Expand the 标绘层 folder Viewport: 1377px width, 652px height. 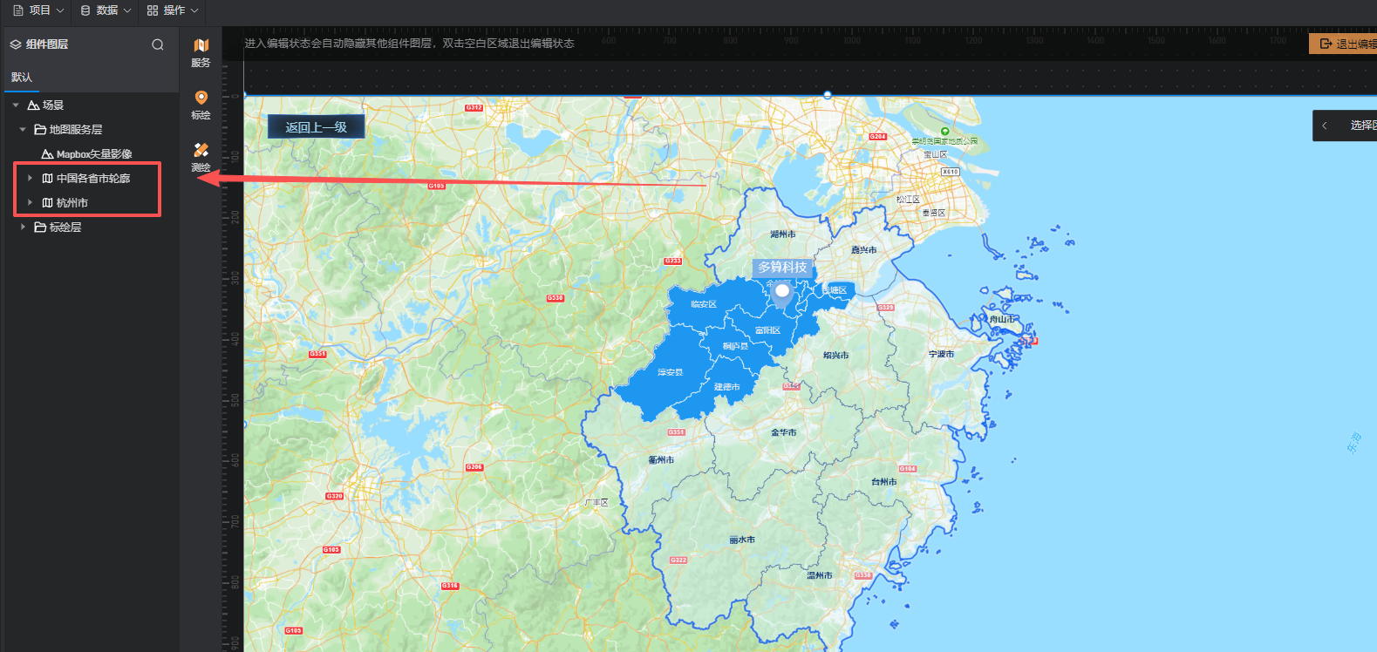tap(23, 228)
